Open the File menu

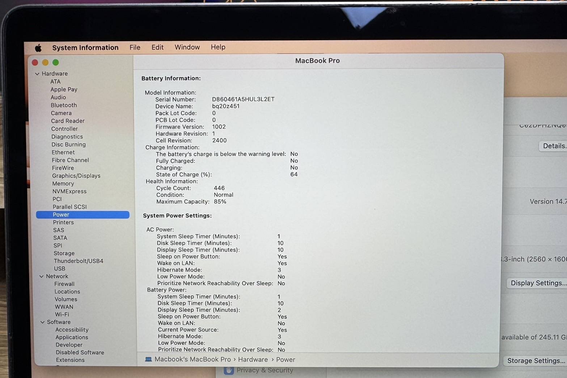pyautogui.click(x=135, y=47)
